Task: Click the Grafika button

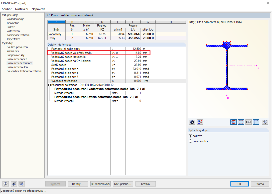Action: coord(145,184)
